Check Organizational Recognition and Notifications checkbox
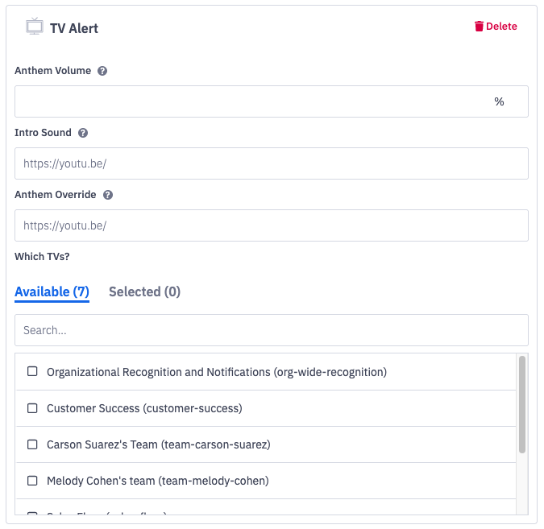544x529 pixels. click(33, 372)
